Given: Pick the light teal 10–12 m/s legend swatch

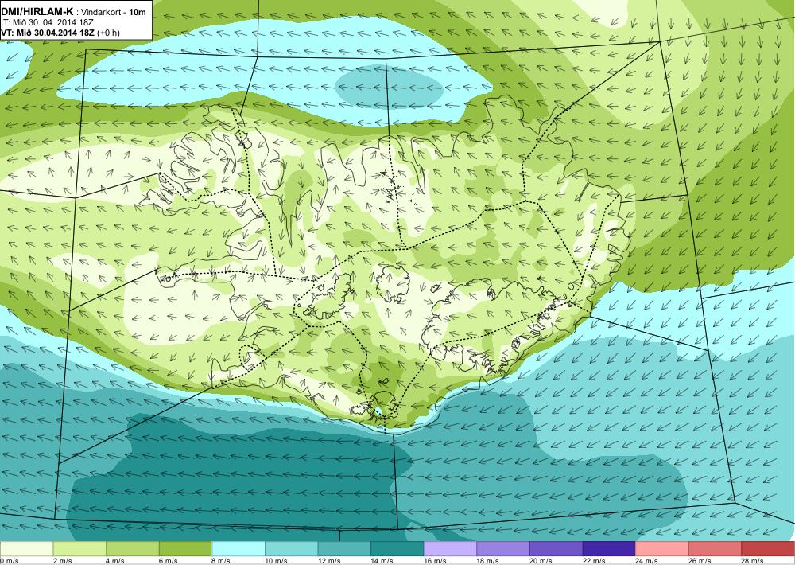Looking at the screenshot, I should click(291, 549).
